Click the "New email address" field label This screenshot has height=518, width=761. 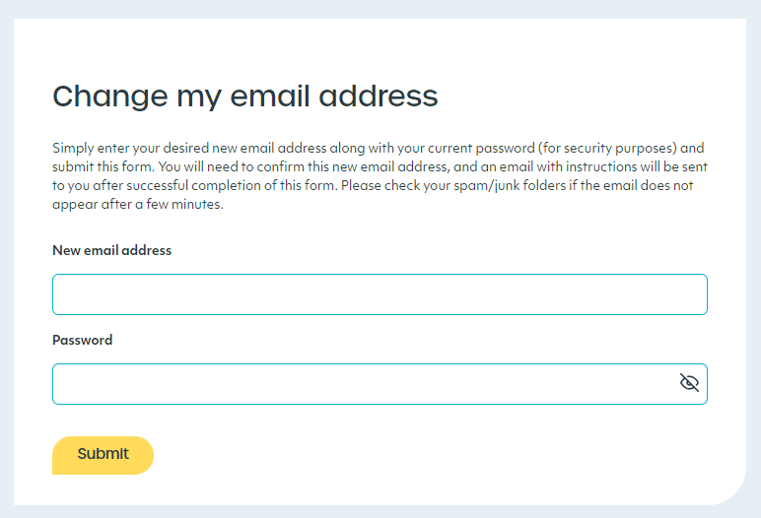point(111,251)
